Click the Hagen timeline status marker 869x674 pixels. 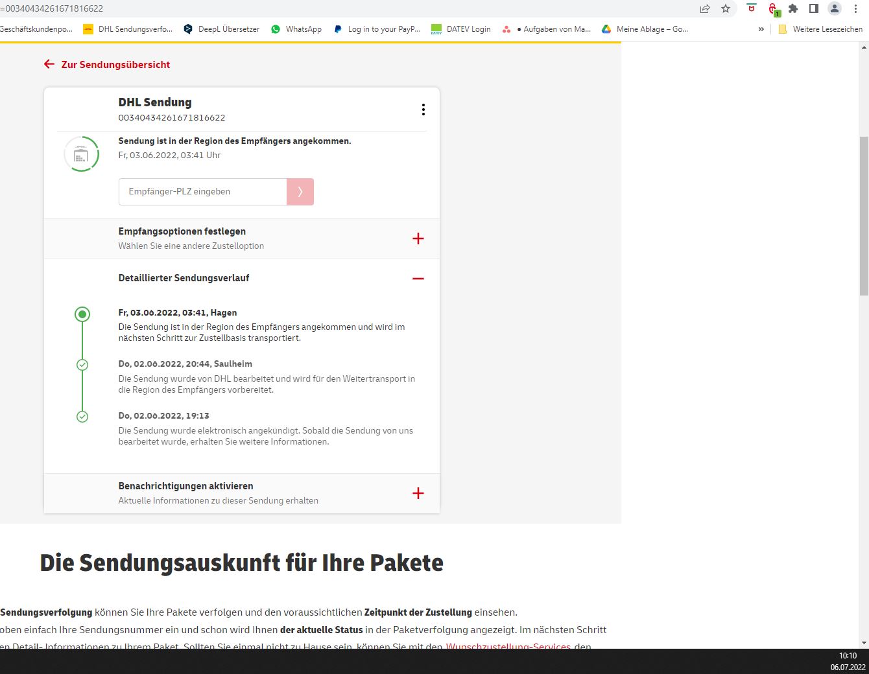82,314
